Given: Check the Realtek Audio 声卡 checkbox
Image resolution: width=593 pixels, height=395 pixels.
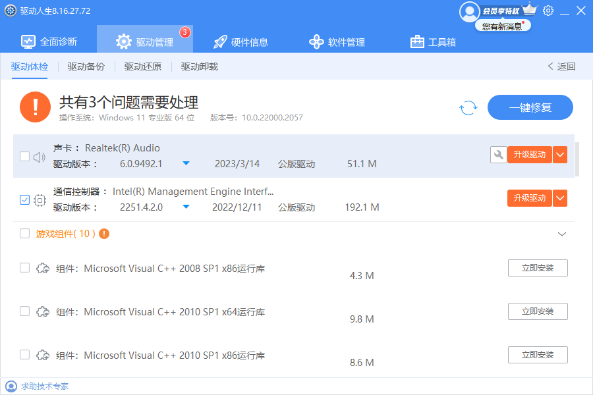Looking at the screenshot, I should click(24, 156).
